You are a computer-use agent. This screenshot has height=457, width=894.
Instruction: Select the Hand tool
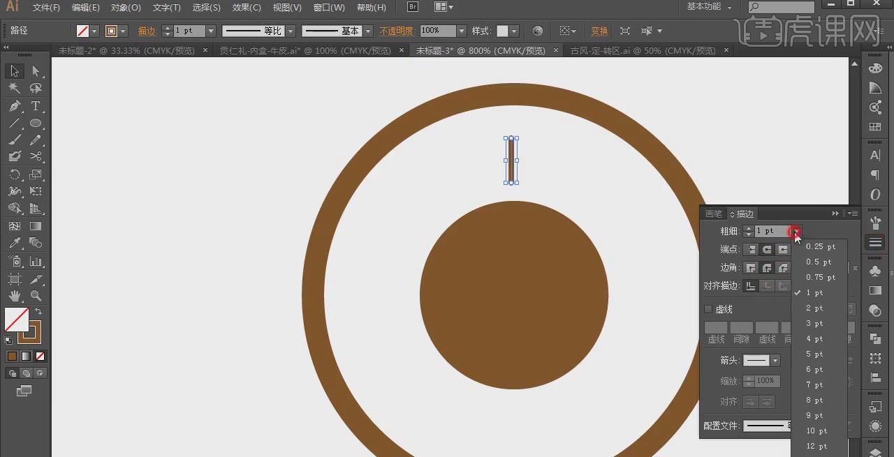[x=15, y=296]
